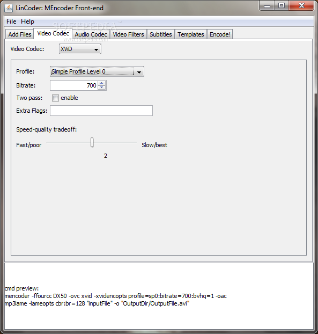Image resolution: width=318 pixels, height=334 pixels.
Task: Maximize the LinCoder window
Action: pos(282,6)
